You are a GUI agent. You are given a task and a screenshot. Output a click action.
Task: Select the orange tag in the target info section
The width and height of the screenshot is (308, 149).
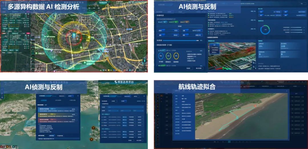point(187,22)
